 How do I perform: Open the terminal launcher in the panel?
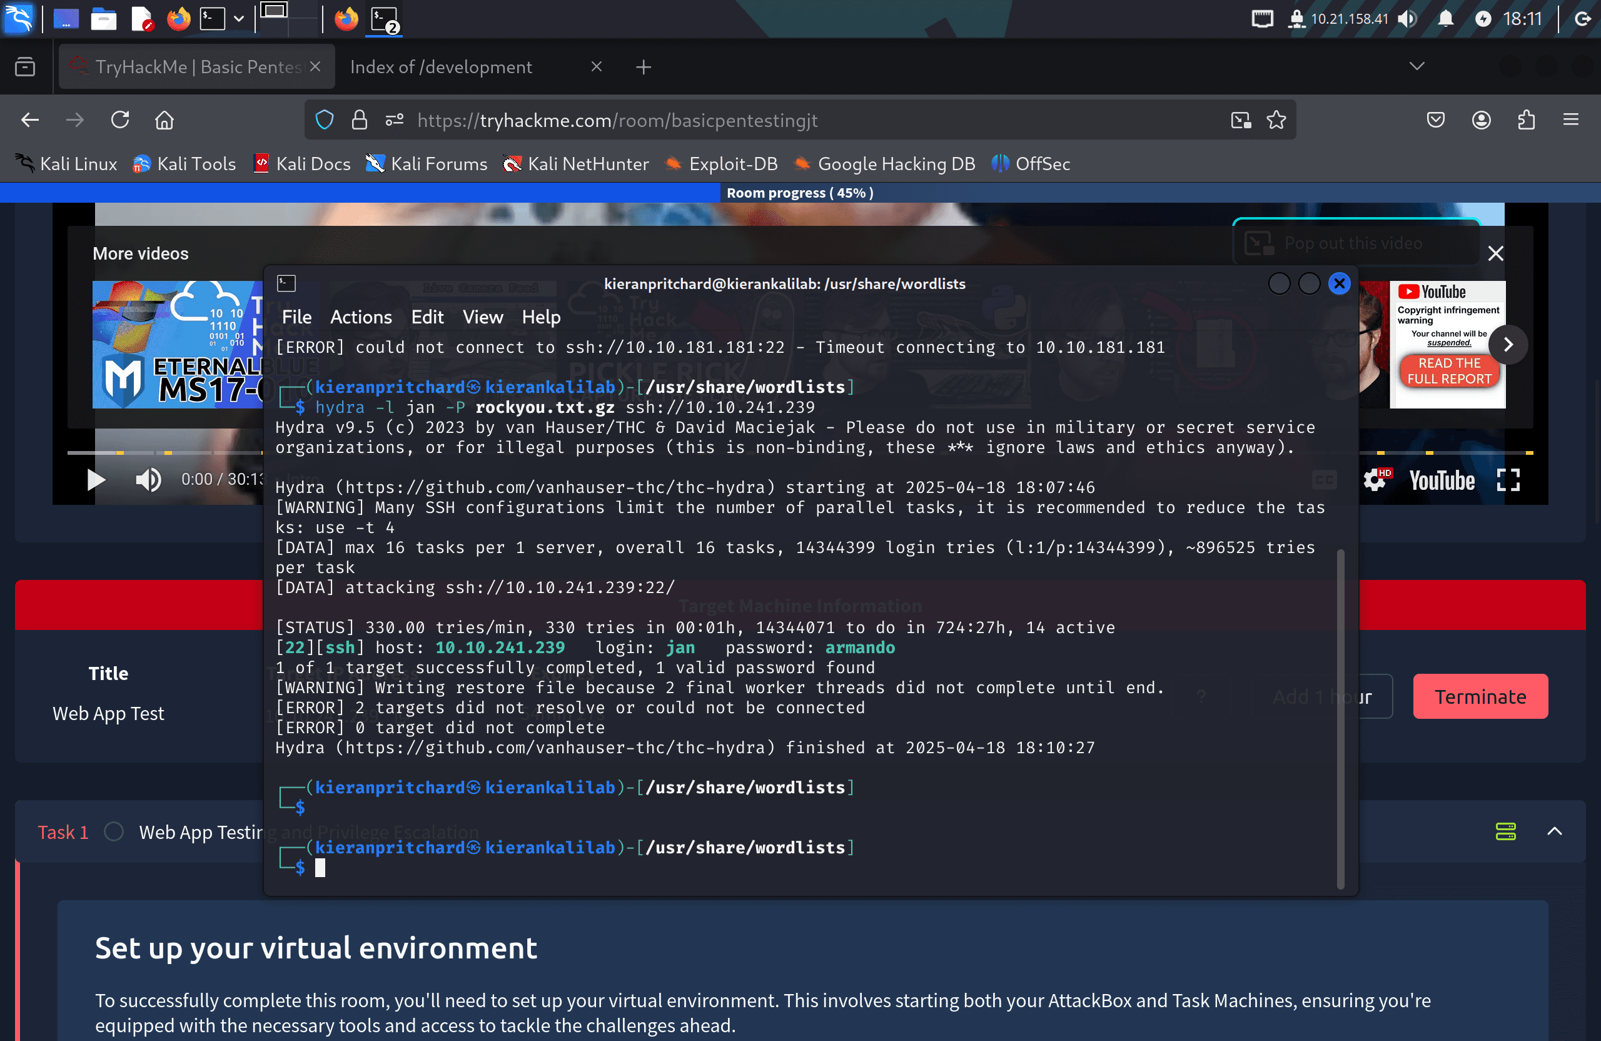pos(213,19)
